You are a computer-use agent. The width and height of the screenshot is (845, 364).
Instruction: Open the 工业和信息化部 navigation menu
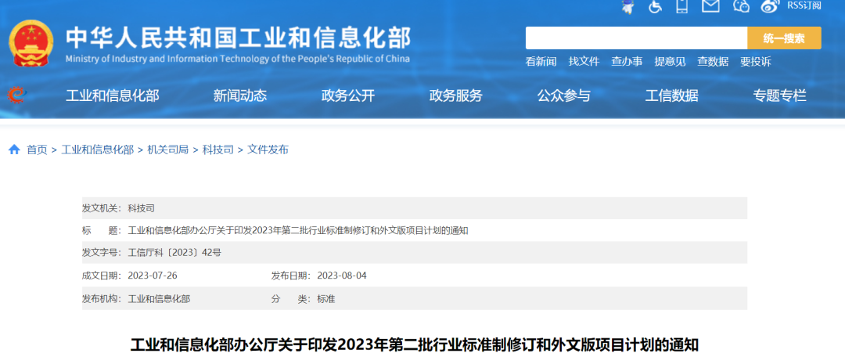[x=112, y=96]
